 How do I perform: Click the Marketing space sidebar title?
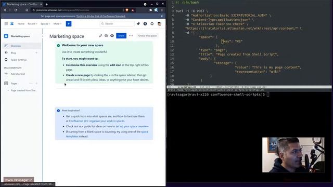20,36
